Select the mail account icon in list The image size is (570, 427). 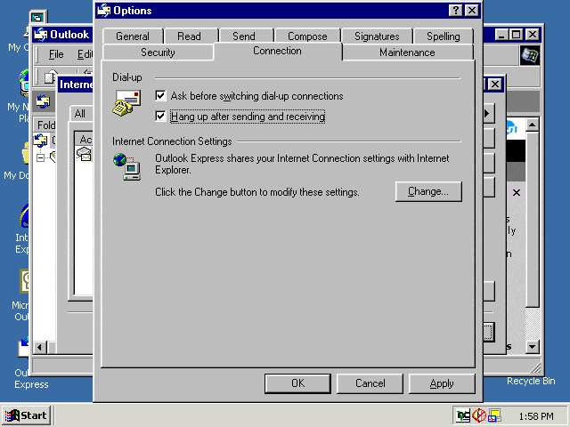point(84,154)
